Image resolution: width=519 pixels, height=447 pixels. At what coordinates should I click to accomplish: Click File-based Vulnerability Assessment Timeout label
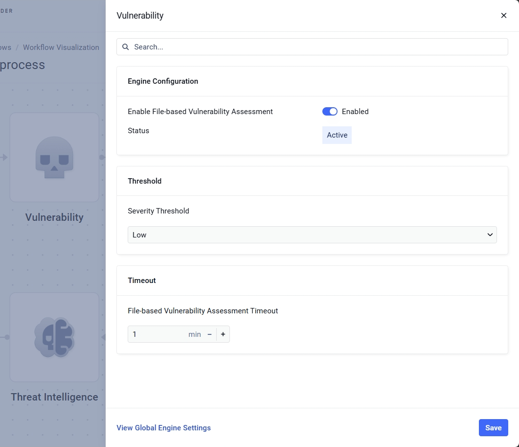(x=203, y=311)
